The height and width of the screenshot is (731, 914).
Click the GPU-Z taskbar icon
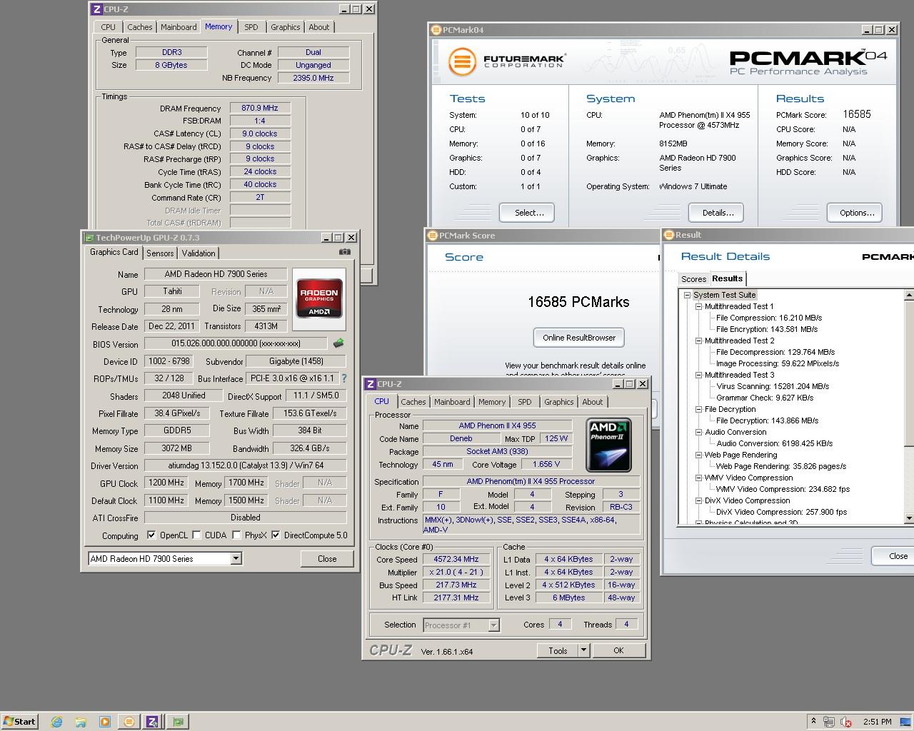click(177, 722)
